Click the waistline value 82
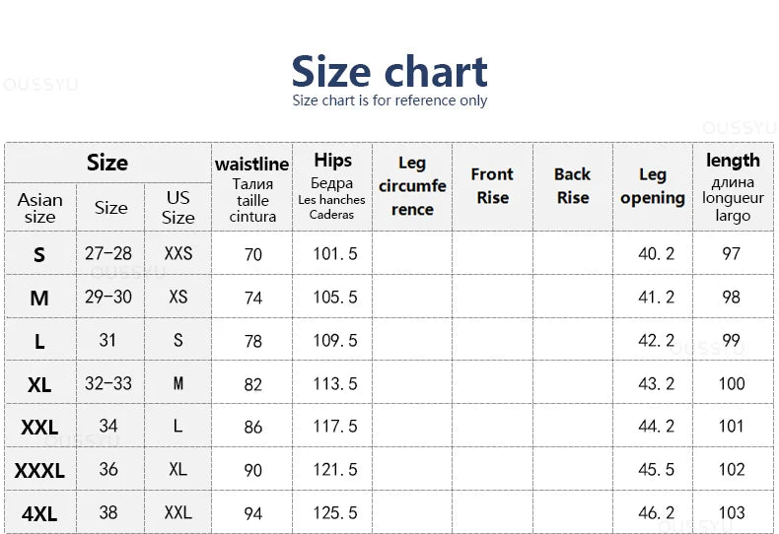This screenshot has height=534, width=779. [x=253, y=384]
